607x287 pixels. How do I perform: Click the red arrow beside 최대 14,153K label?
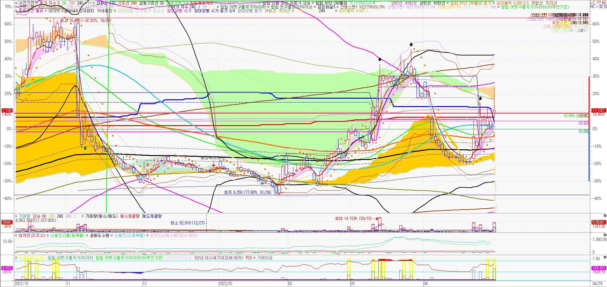(x=377, y=219)
